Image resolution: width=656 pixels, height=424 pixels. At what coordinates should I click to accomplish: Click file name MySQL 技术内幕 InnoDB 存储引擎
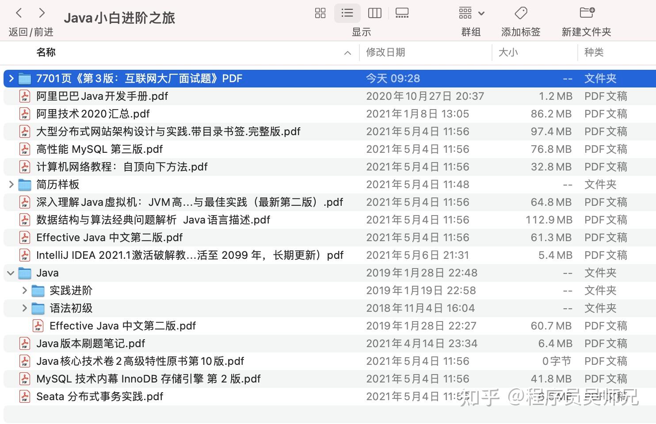click(x=149, y=379)
